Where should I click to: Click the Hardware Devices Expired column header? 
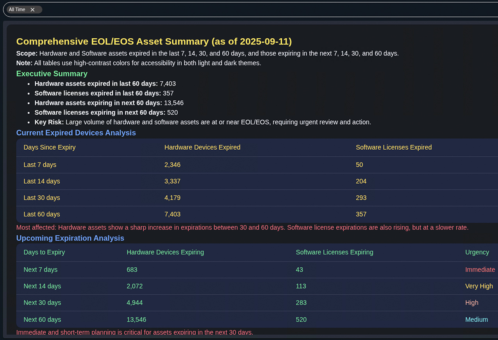tap(202, 147)
